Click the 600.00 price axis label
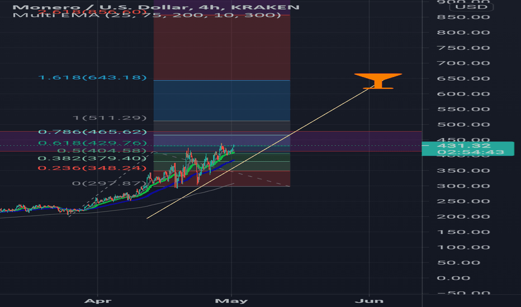This screenshot has height=307, width=521. pos(463,94)
